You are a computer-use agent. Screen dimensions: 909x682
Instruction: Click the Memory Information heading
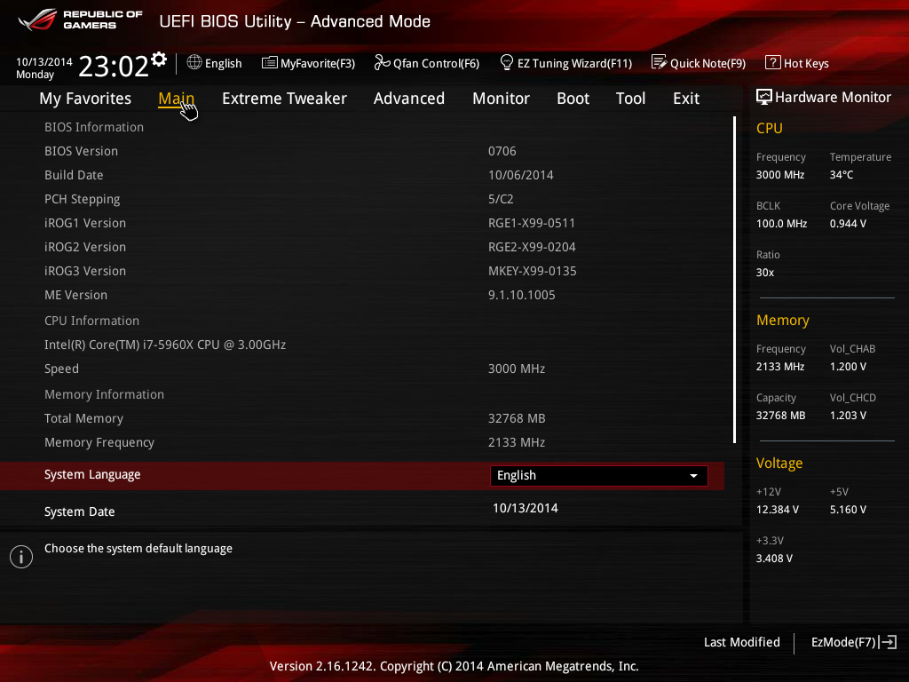tap(105, 394)
